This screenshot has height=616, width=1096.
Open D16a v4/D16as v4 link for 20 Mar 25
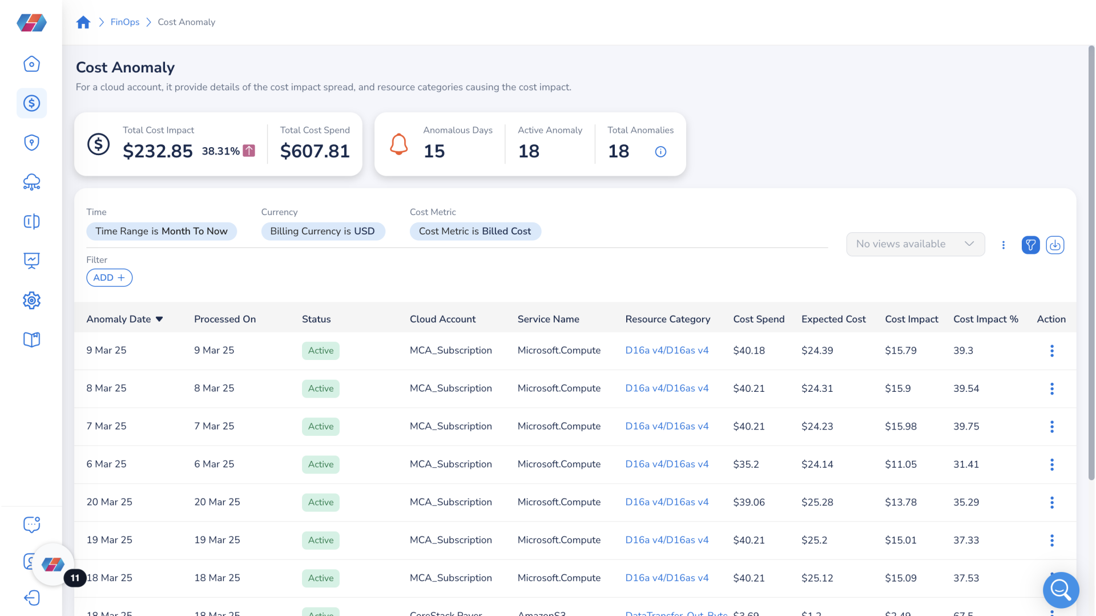pyautogui.click(x=667, y=502)
